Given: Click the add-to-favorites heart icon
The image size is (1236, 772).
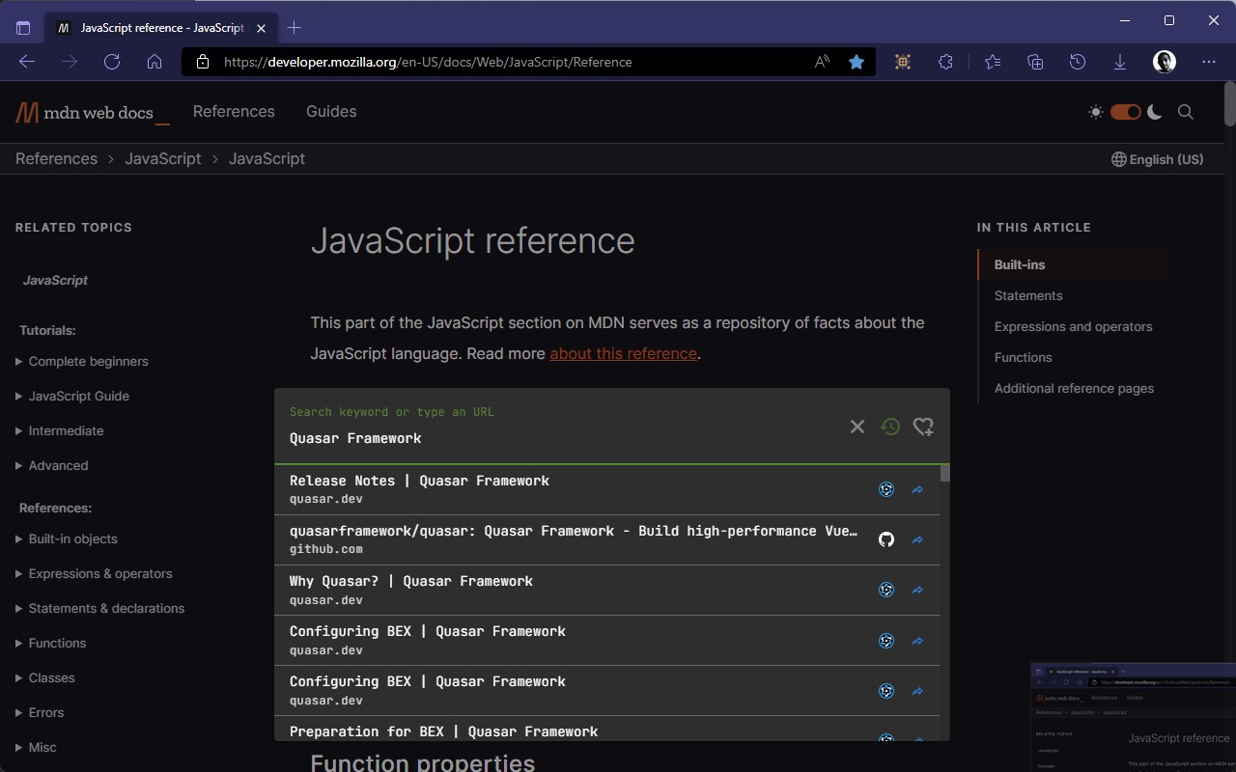Looking at the screenshot, I should pyautogui.click(x=923, y=427).
